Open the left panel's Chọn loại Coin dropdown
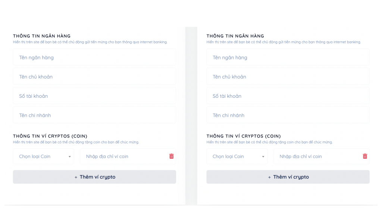The image size is (382, 223). click(x=44, y=156)
